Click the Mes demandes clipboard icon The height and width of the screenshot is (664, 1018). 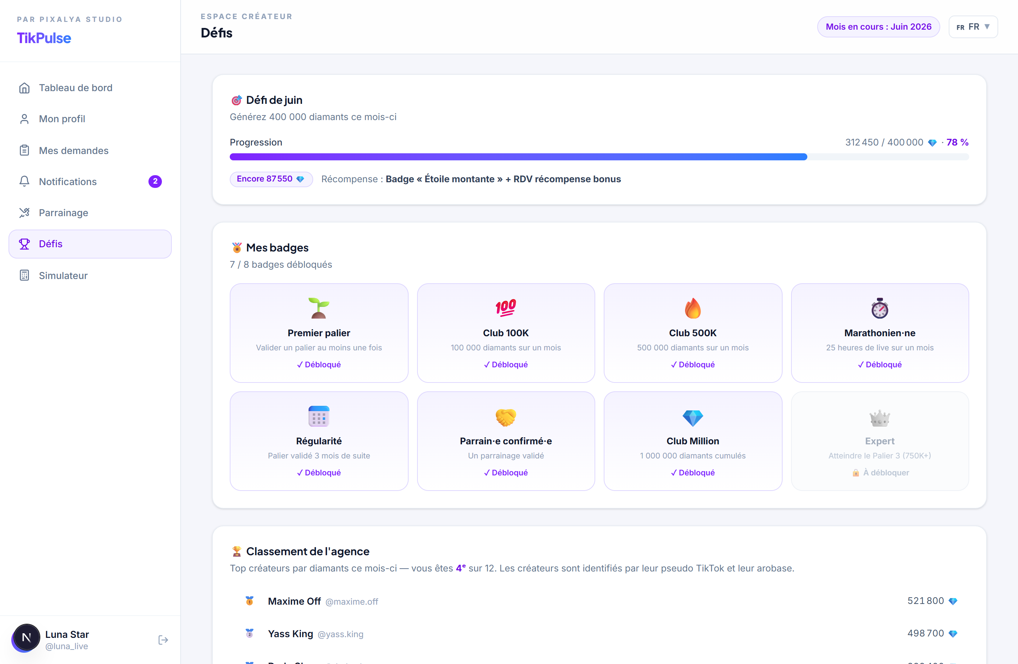click(24, 150)
